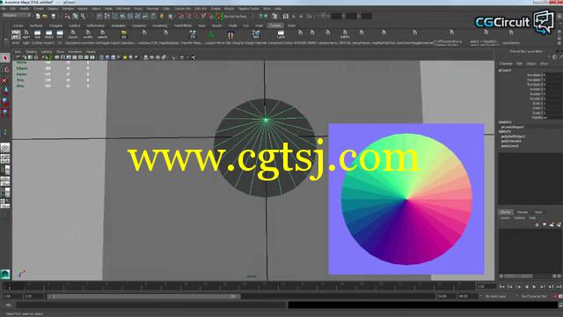This screenshot has width=563, height=317.
Task: Click the Rotate tool icon in the toolbox
Action: 5,102
